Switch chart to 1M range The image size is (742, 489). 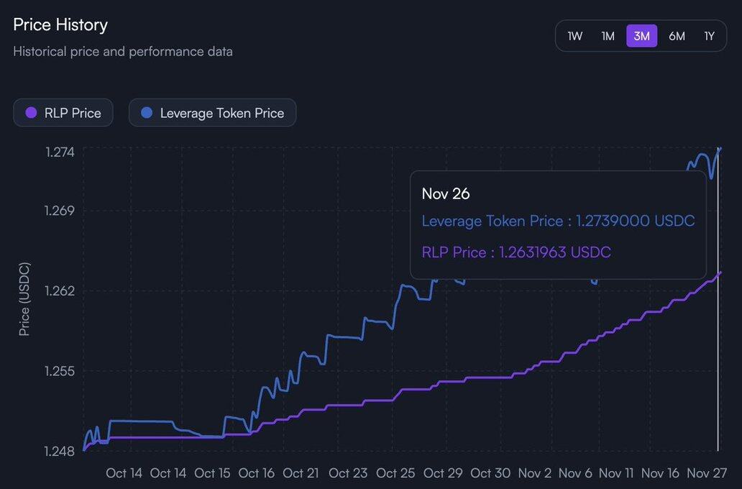(x=608, y=36)
